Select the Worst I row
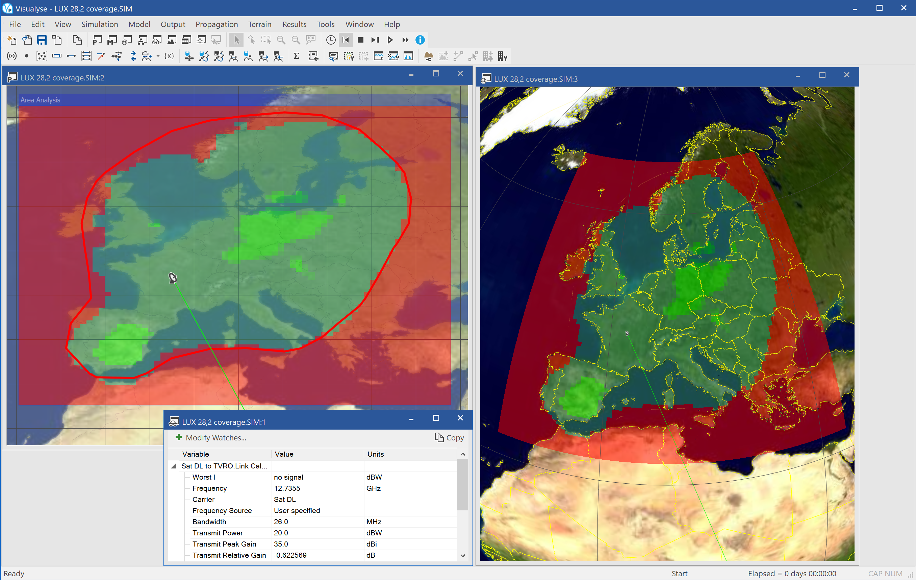 [313, 477]
